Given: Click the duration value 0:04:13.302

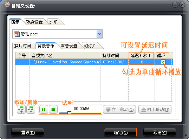Looking at the screenshot, I should pos(113,62).
